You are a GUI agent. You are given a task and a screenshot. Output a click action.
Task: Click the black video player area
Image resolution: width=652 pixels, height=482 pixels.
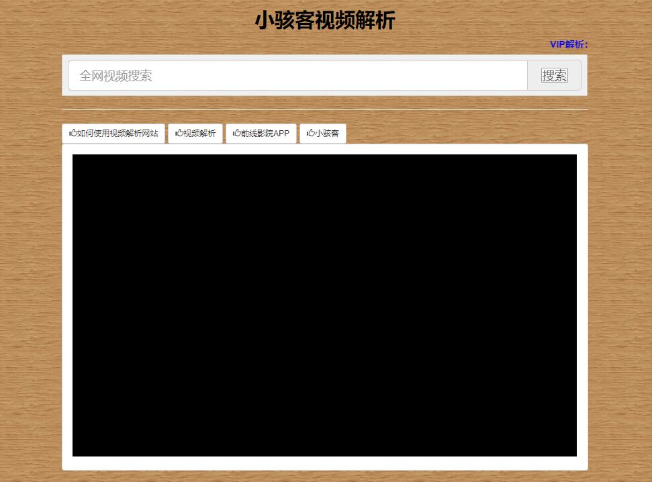point(324,305)
